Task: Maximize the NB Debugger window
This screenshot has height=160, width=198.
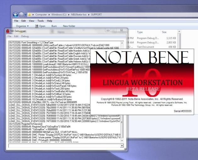Action: click(x=114, y=30)
